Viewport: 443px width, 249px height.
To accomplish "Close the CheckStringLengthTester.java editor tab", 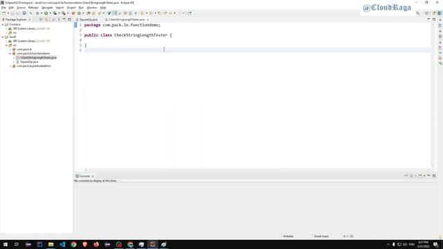I will pos(147,19).
